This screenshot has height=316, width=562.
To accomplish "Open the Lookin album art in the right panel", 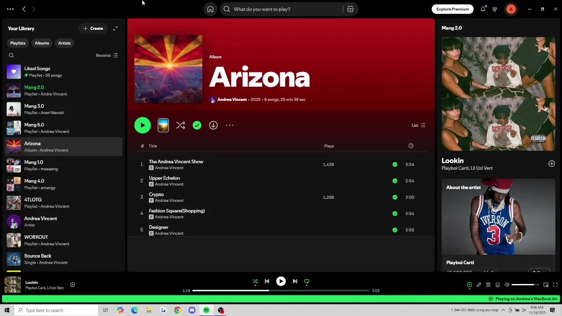I will [x=498, y=94].
